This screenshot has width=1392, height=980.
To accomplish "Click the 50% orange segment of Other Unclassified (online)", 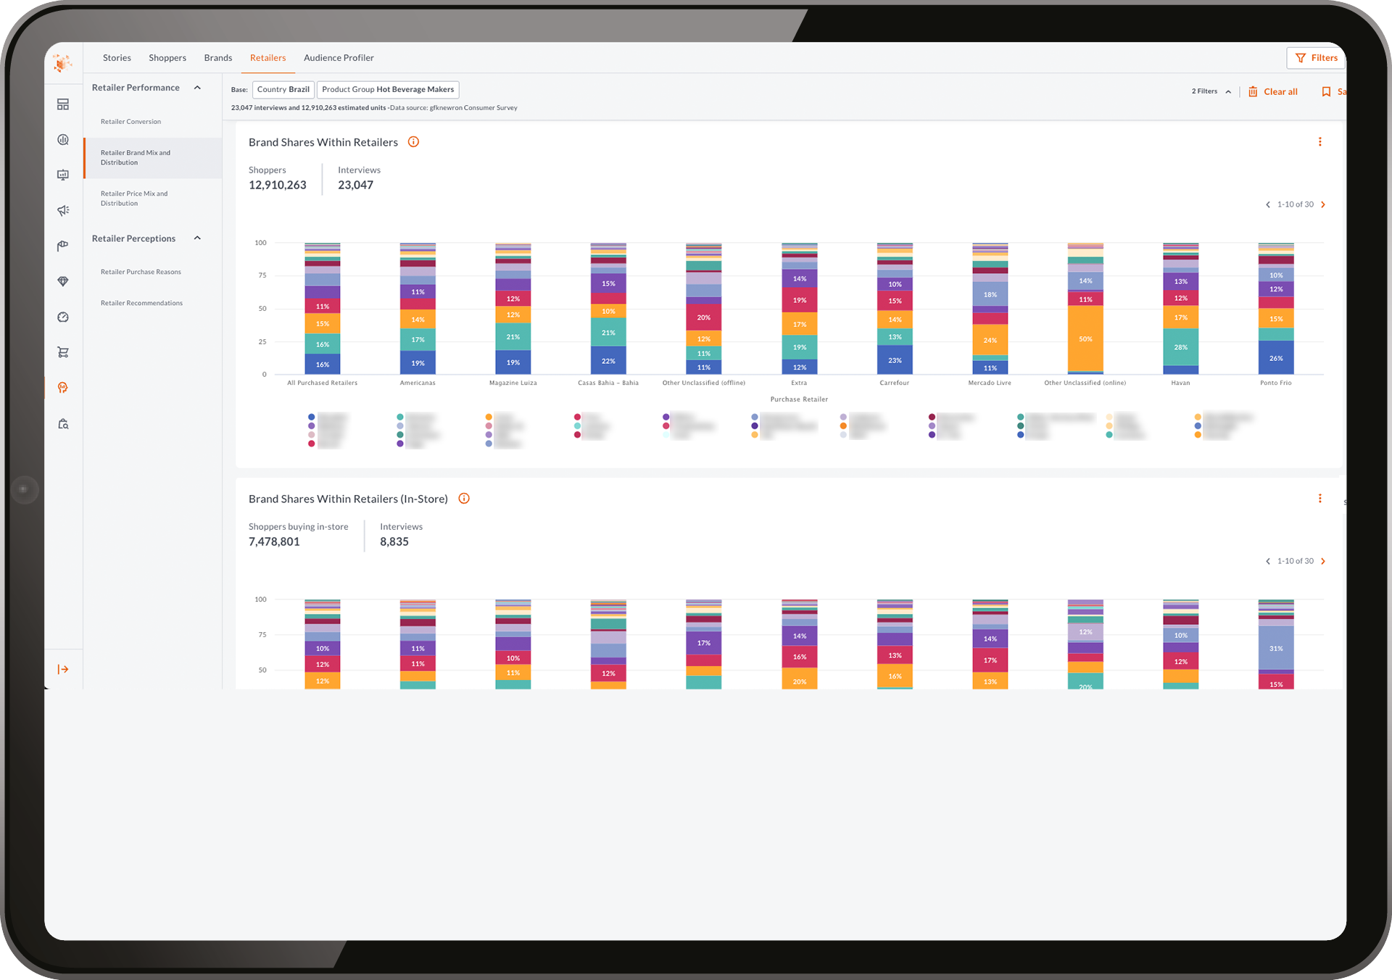I will [x=1085, y=339].
